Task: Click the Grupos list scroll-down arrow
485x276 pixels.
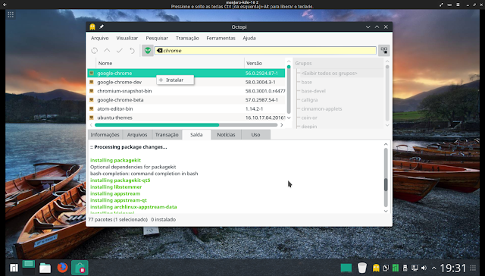Action: tap(387, 125)
